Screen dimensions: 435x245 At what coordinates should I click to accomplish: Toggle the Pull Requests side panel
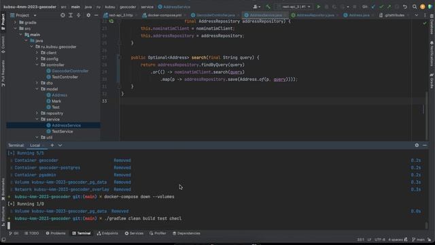coord(3,73)
